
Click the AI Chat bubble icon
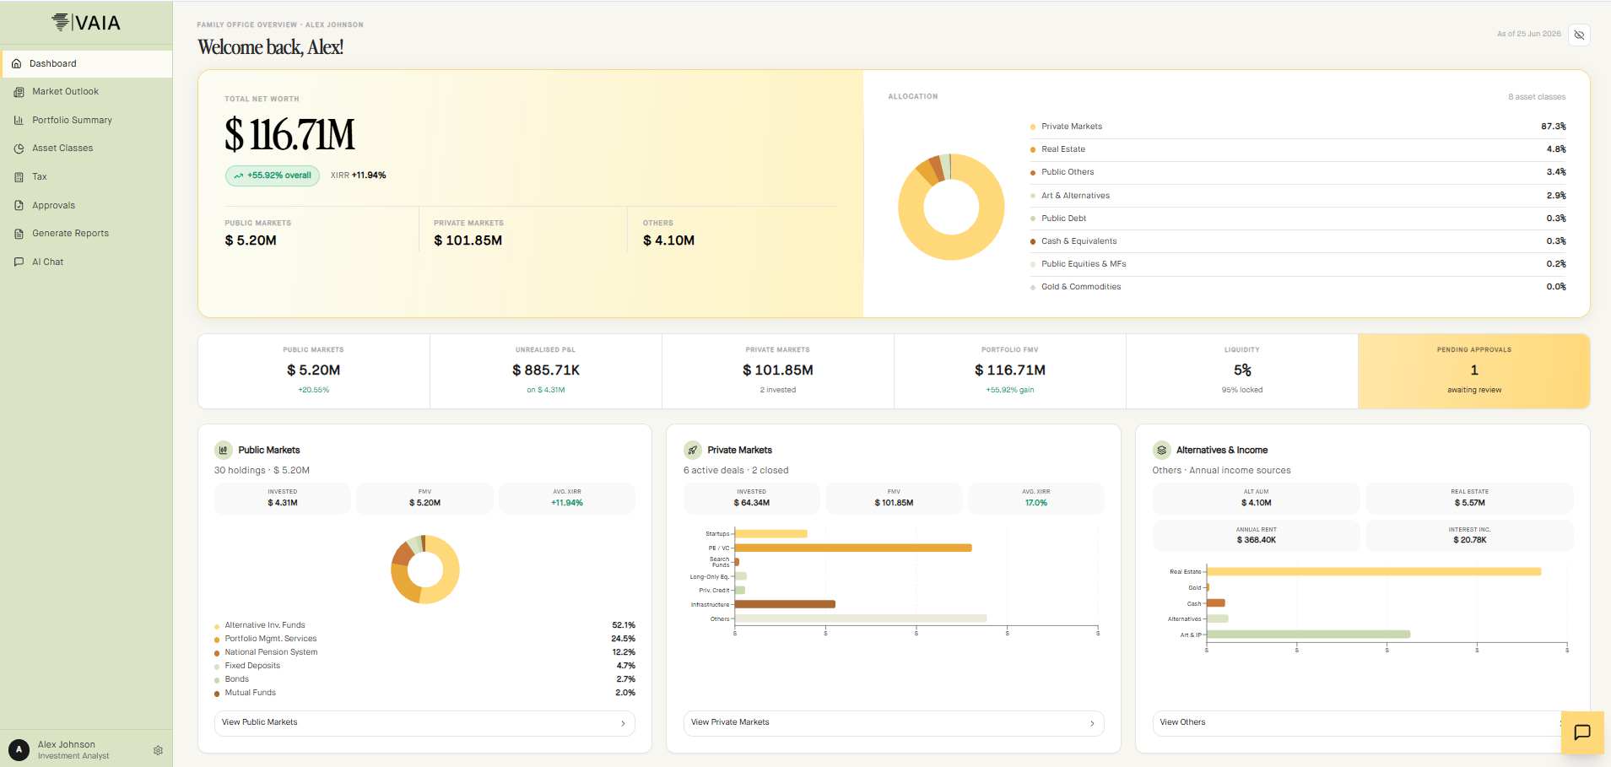[x=19, y=262]
